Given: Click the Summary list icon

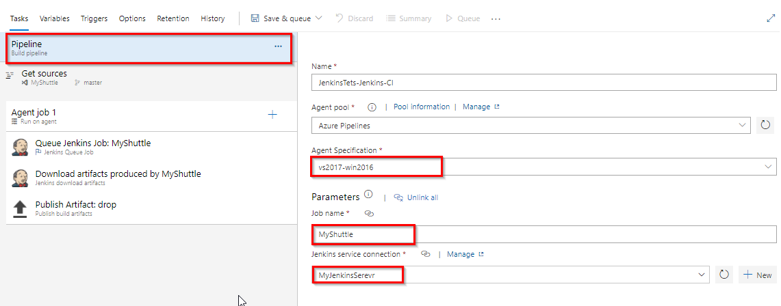Looking at the screenshot, I should 391,18.
